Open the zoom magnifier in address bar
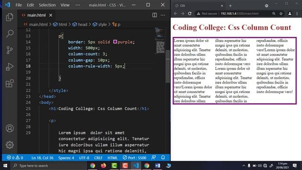Viewport: 302px width, 170px height. tap(274, 14)
